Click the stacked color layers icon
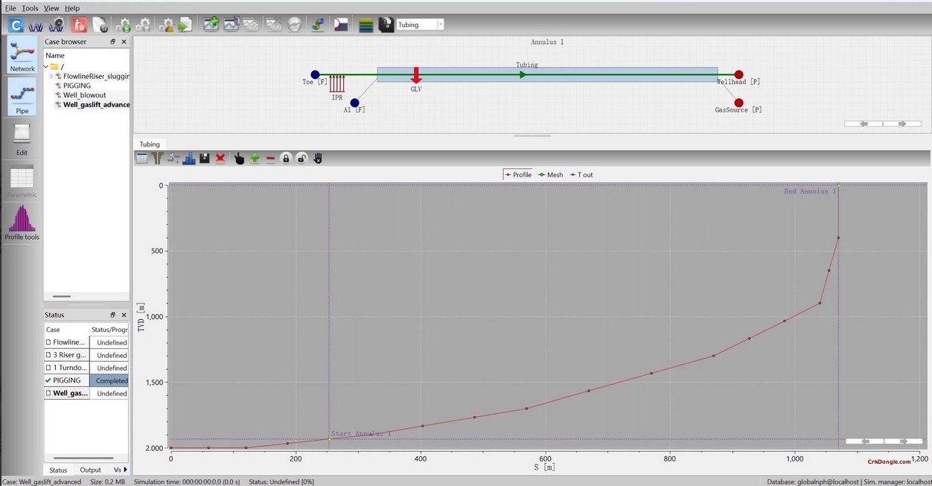The width and height of the screenshot is (932, 486). [x=366, y=25]
